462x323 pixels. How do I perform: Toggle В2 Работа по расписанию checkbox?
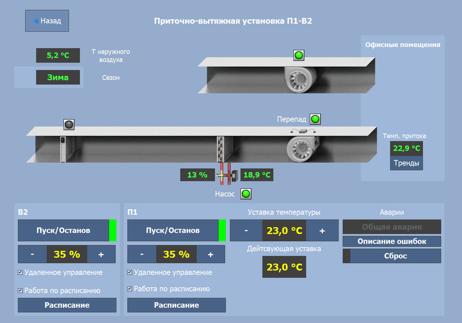coord(20,291)
